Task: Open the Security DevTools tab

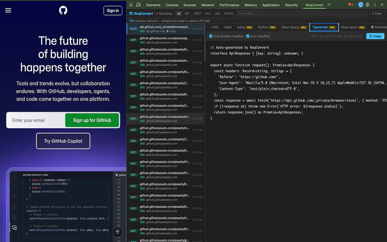Action: coord(291,5)
